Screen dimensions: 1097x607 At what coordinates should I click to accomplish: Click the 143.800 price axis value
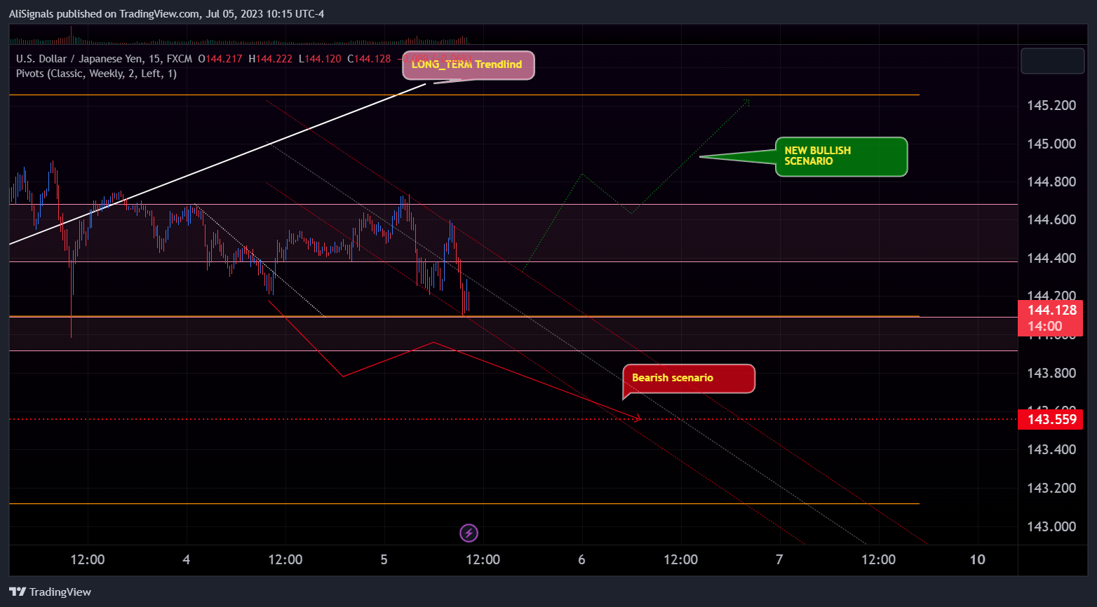point(1051,373)
